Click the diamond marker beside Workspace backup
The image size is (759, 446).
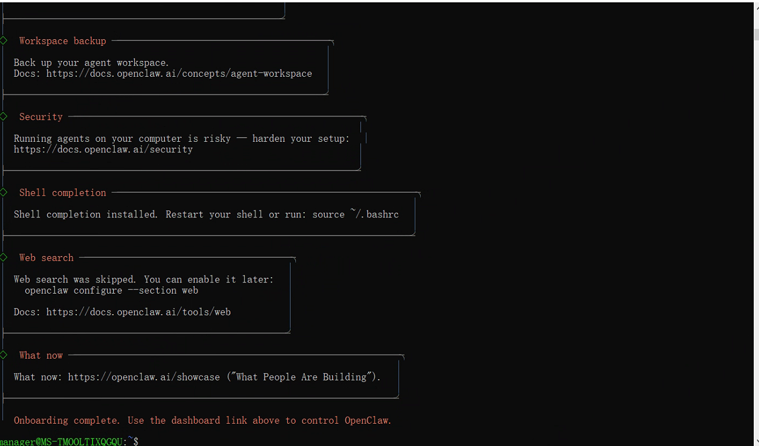click(4, 40)
